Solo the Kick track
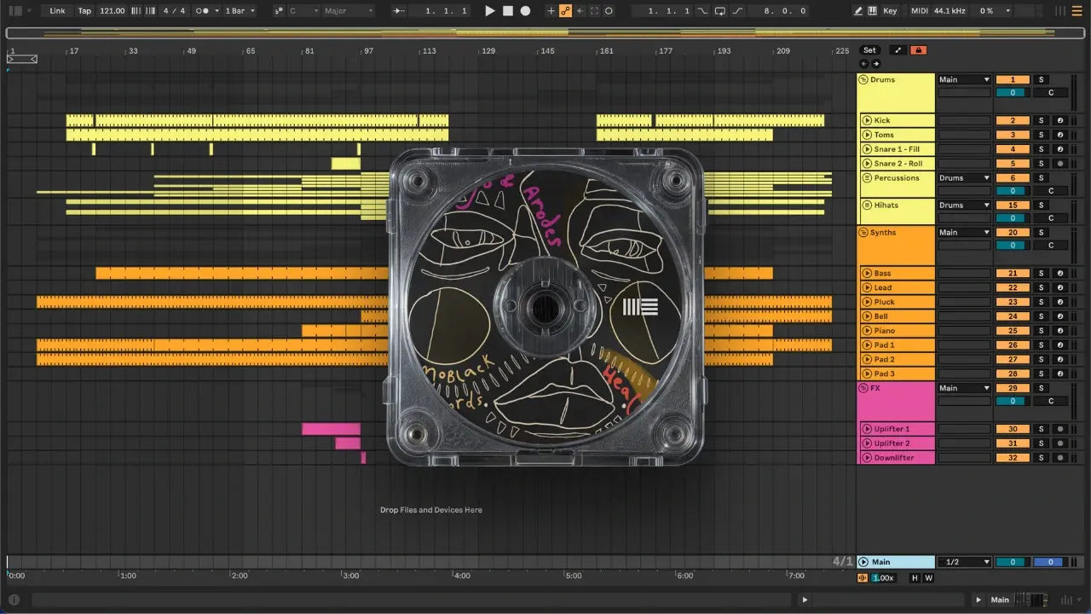 [x=1041, y=121]
